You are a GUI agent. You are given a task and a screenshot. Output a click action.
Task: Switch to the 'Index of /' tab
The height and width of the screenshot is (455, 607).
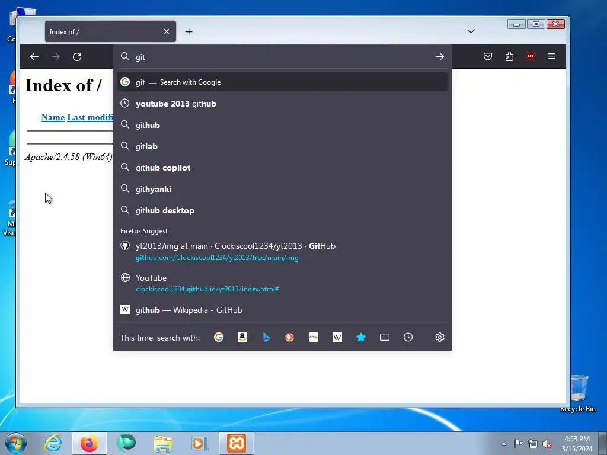coord(110,32)
